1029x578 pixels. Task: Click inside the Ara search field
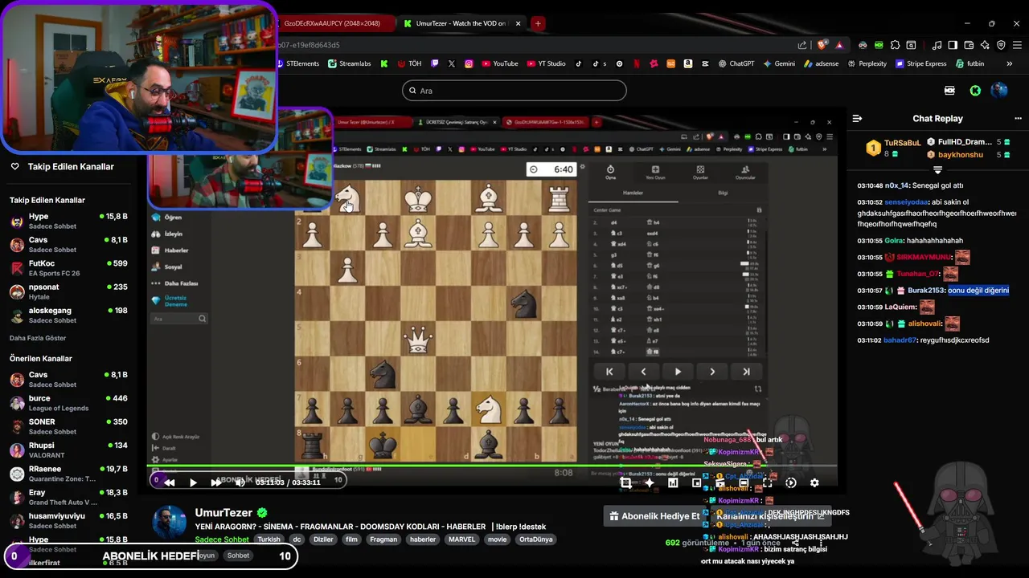(x=514, y=91)
